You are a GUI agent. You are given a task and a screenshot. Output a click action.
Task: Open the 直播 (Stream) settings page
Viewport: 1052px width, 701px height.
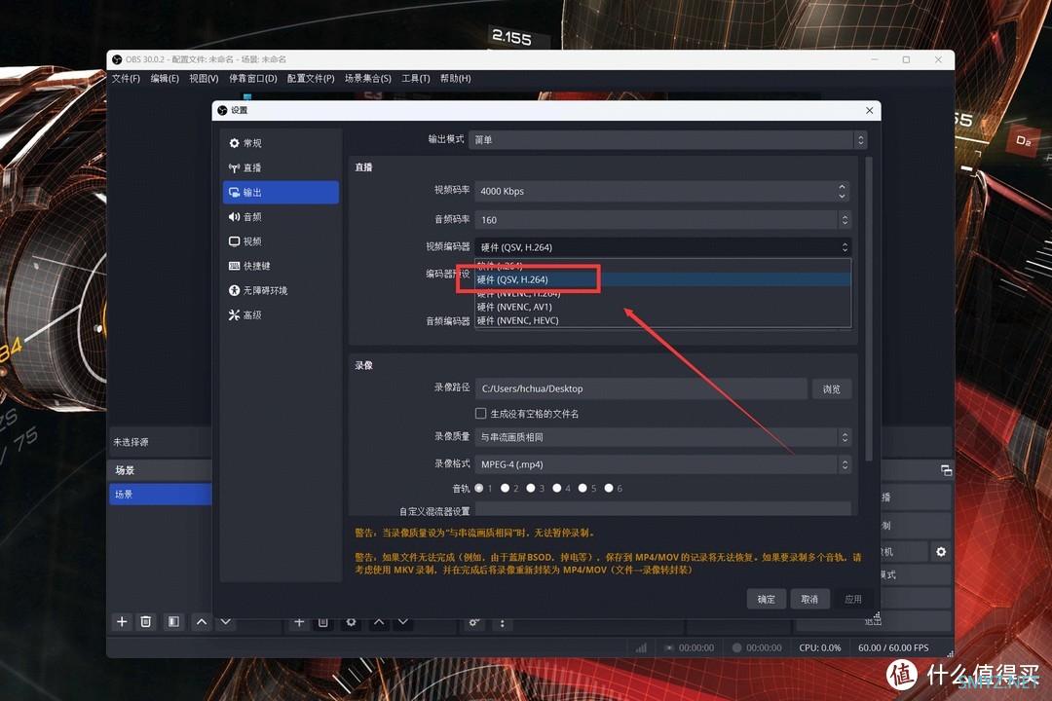pos(281,167)
